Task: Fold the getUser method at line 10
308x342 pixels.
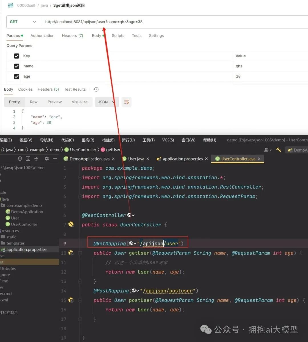Action: [x=80, y=253]
